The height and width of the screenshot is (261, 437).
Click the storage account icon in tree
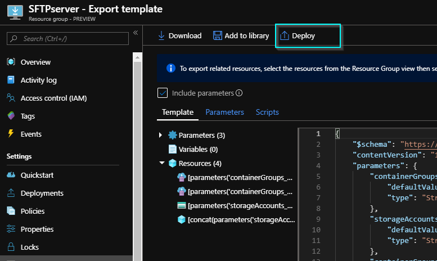[182, 205]
